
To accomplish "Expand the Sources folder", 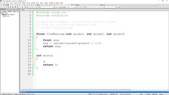I will click(x=3, y=16).
